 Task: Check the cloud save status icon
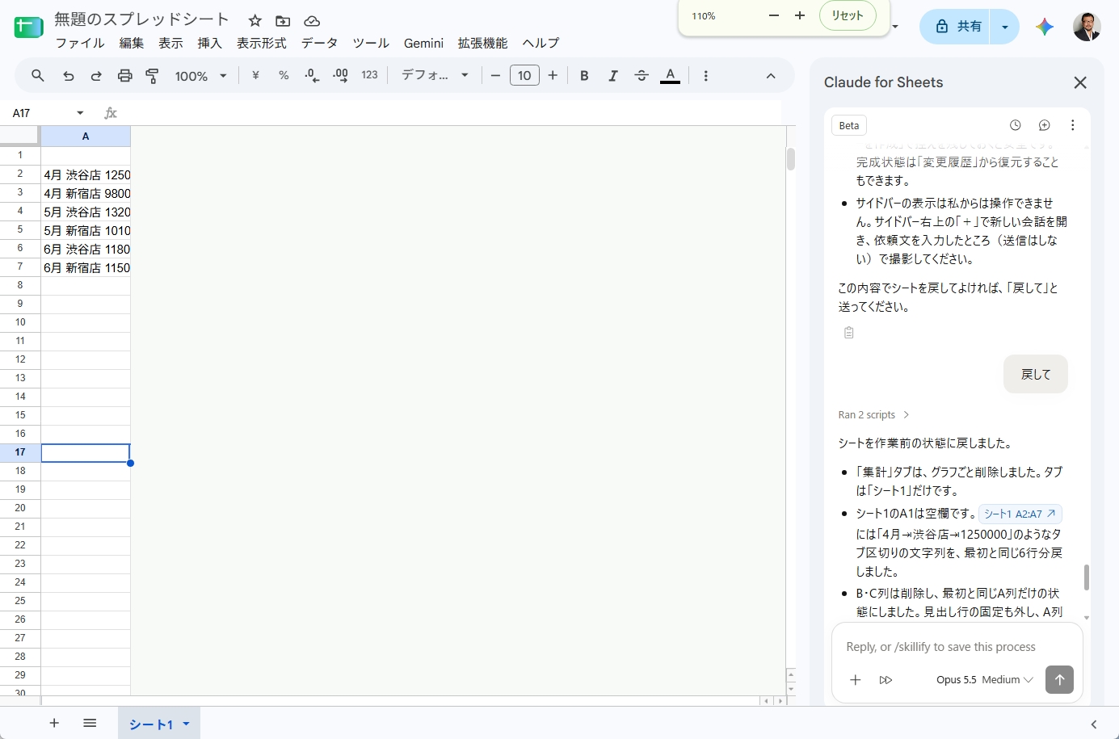[312, 20]
